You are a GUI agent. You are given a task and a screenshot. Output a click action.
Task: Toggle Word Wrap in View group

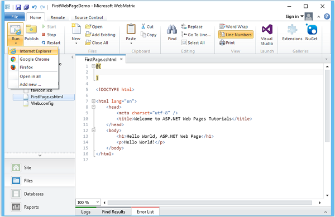click(x=233, y=27)
